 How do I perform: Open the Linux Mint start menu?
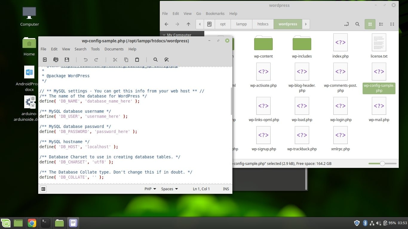[6, 223]
